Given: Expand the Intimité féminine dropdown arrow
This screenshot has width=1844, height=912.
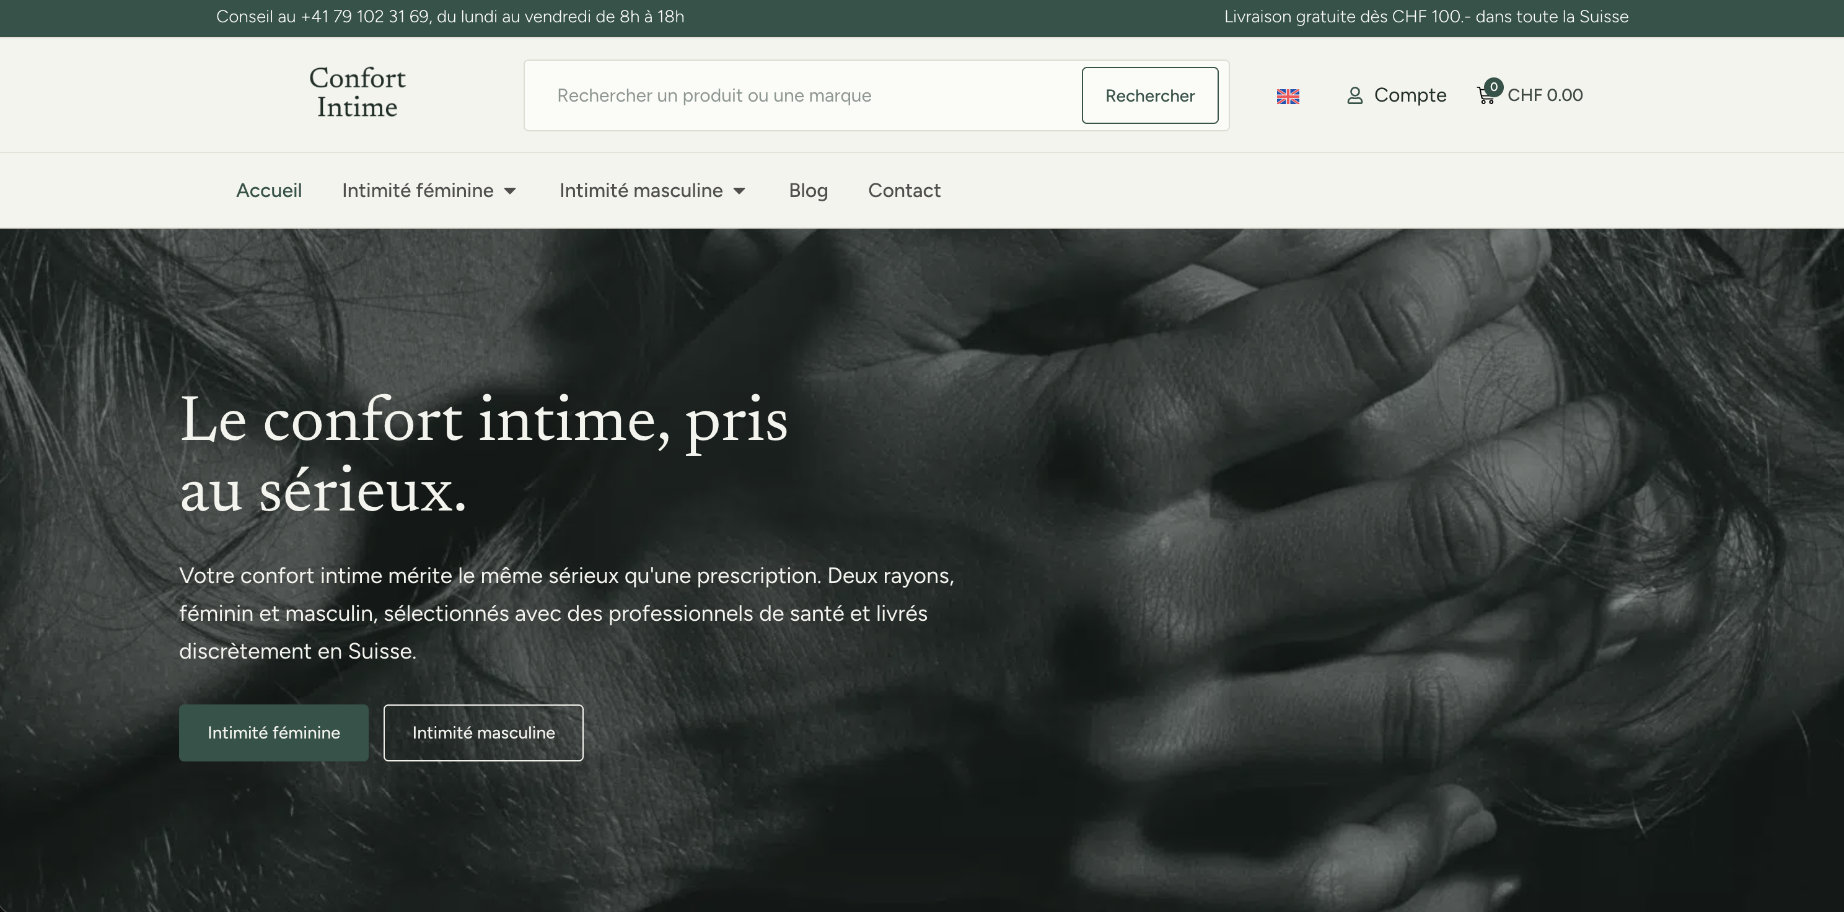Looking at the screenshot, I should (510, 191).
